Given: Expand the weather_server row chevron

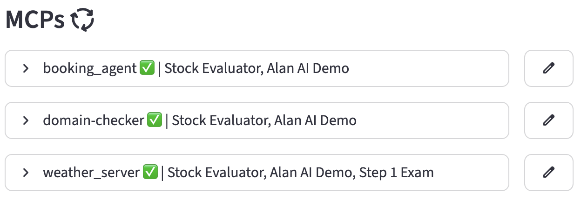Looking at the screenshot, I should coord(26,173).
